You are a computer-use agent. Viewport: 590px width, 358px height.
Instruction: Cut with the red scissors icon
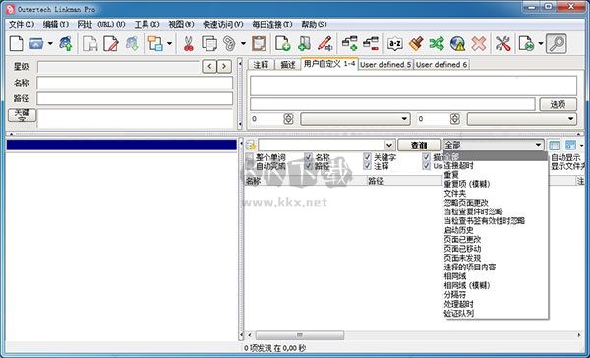(188, 43)
